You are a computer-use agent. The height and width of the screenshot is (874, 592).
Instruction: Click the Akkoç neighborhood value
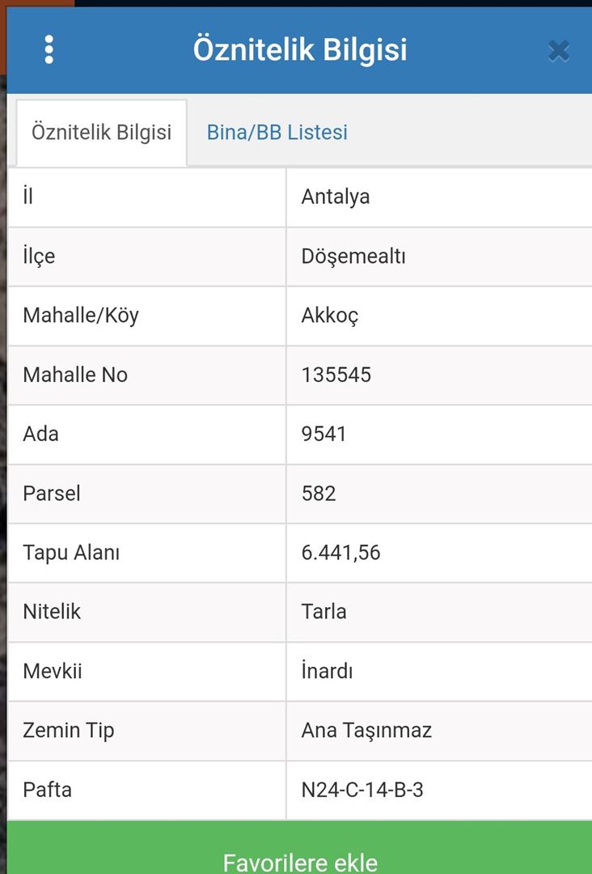point(330,316)
